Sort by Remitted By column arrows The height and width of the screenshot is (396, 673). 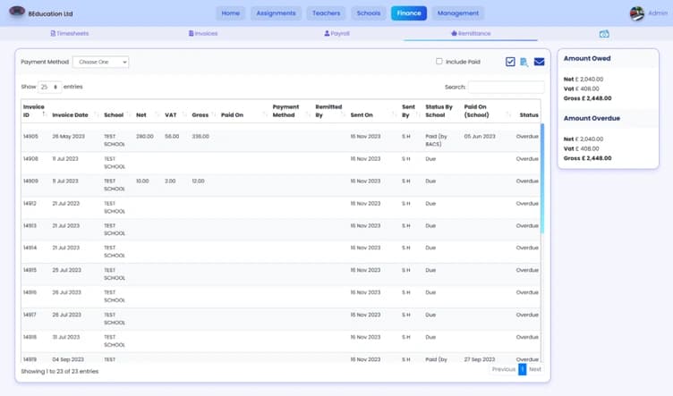tap(343, 114)
